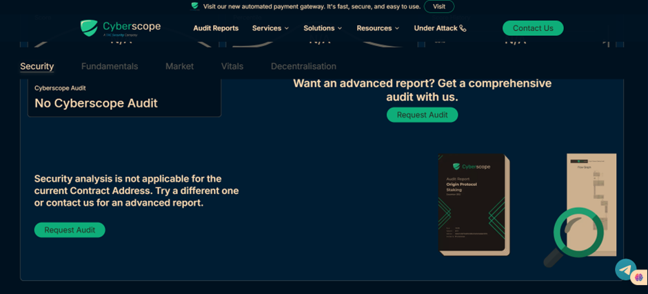Click the payment gateway announcement text
Screen dimensions: 648x294
click(312, 7)
